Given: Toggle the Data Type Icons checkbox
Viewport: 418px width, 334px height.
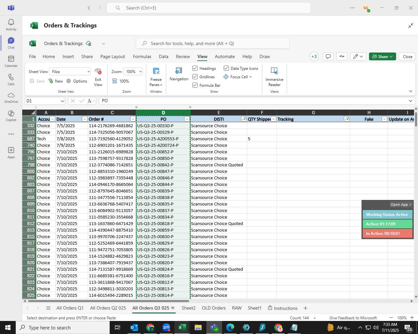Looking at the screenshot, I should [x=226, y=68].
